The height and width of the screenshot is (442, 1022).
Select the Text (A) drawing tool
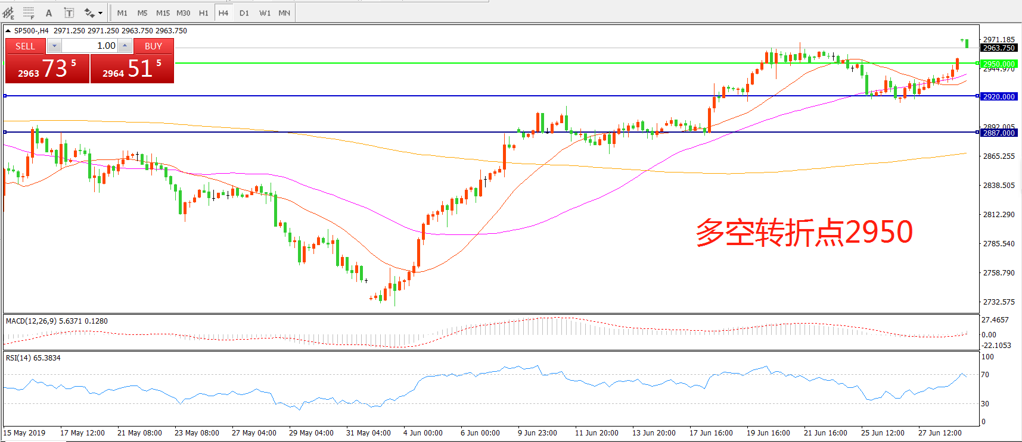click(49, 12)
